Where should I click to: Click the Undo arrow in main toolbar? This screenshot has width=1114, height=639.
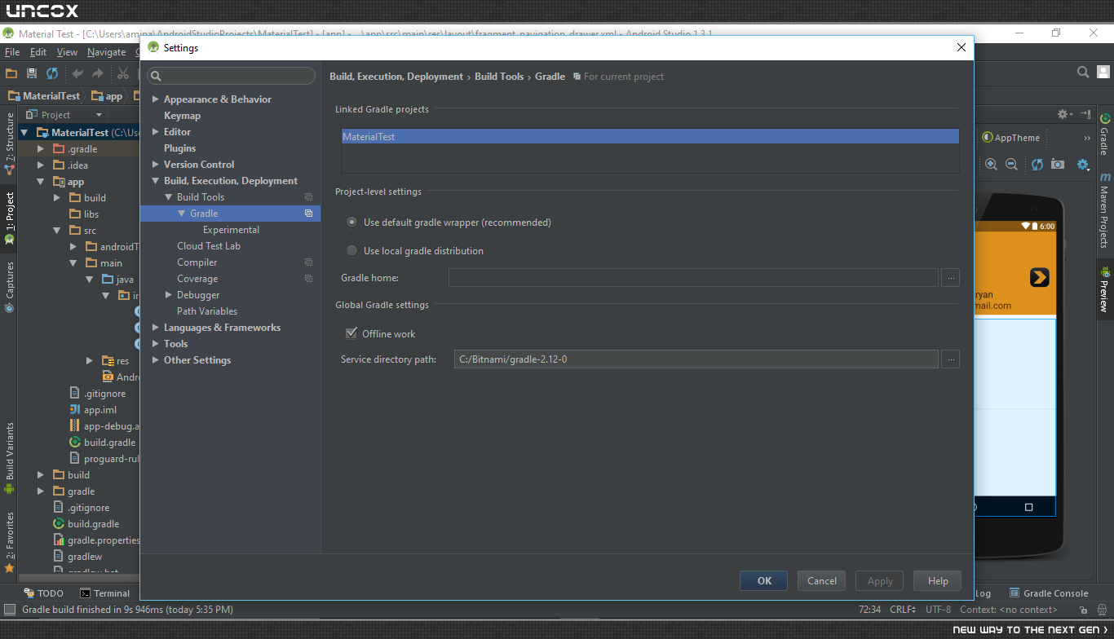(77, 73)
